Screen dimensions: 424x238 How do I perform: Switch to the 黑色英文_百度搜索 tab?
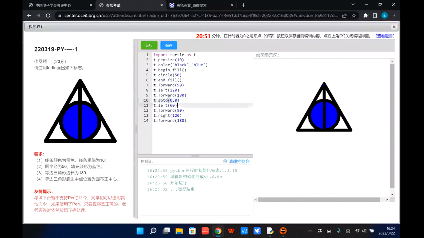(x=192, y=5)
